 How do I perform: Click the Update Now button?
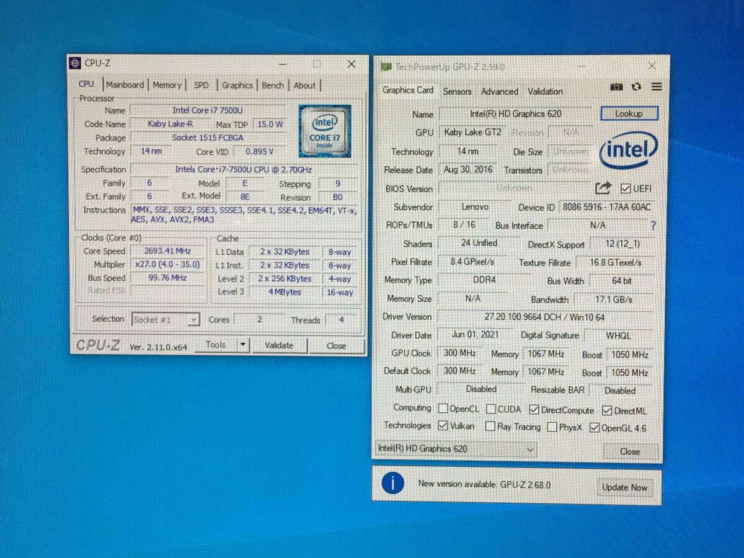click(x=624, y=487)
